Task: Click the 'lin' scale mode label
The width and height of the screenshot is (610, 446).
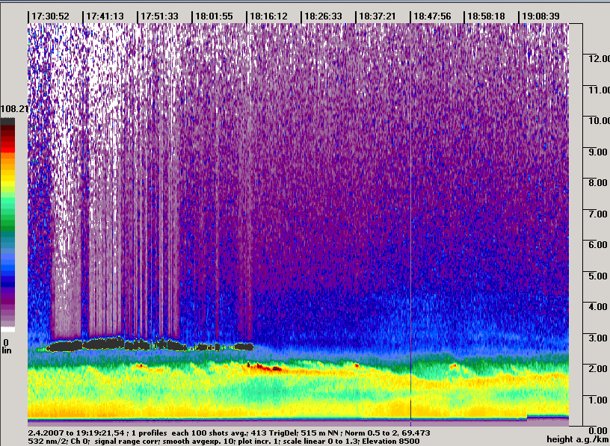Action: (x=6, y=350)
